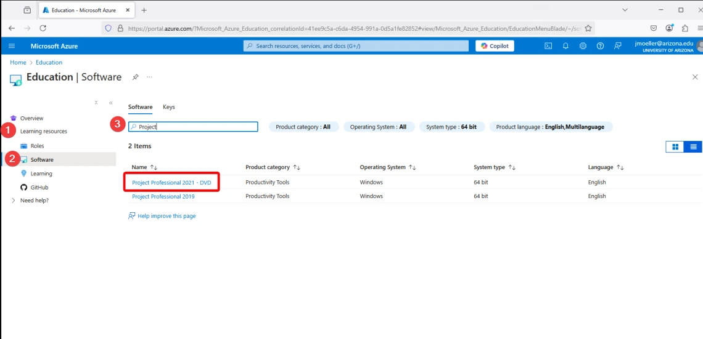Open the Product category filter
Viewport: 703px width, 339px height.
point(303,127)
